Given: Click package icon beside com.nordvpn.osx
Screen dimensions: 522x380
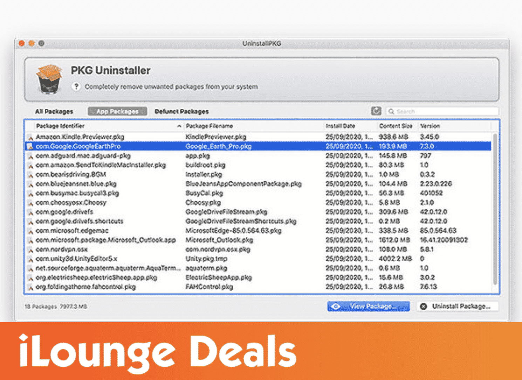Looking at the screenshot, I should click(30, 250).
